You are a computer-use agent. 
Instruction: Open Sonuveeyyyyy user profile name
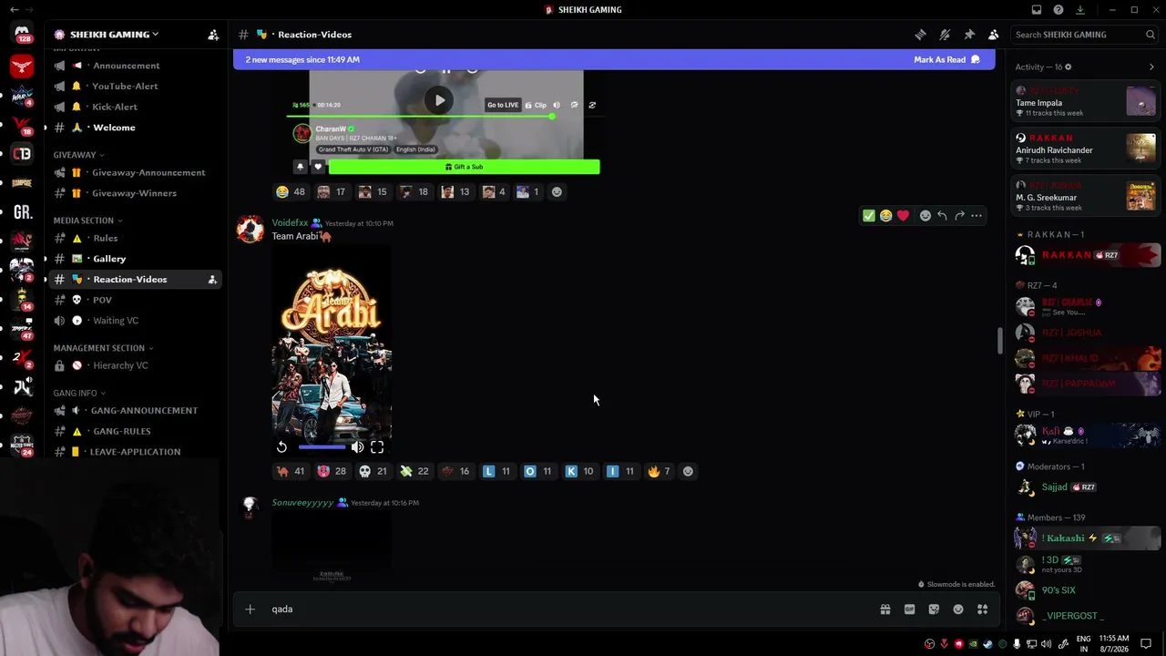pyautogui.click(x=302, y=503)
